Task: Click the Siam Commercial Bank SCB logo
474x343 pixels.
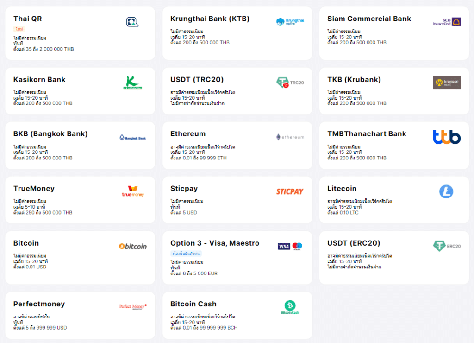Action: [447, 22]
